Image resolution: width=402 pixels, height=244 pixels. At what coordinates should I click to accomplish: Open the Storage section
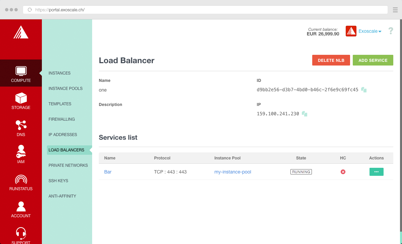click(x=21, y=100)
